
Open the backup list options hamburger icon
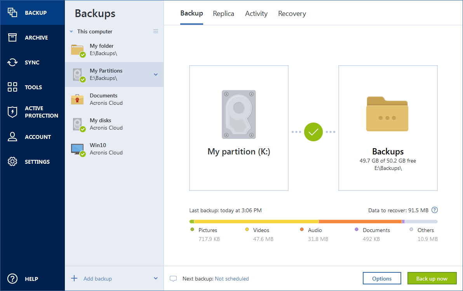point(155,31)
